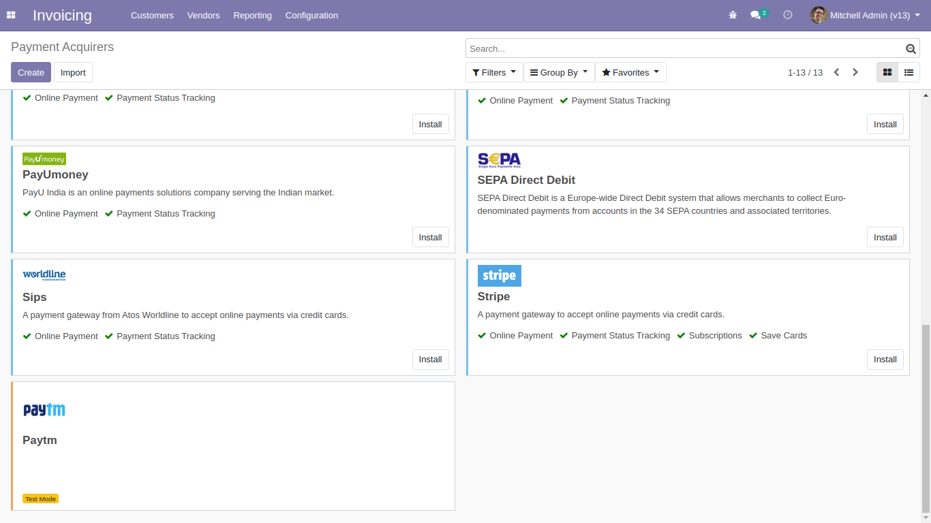Image resolution: width=931 pixels, height=523 pixels.
Task: Open the Reporting menu
Action: tap(252, 15)
